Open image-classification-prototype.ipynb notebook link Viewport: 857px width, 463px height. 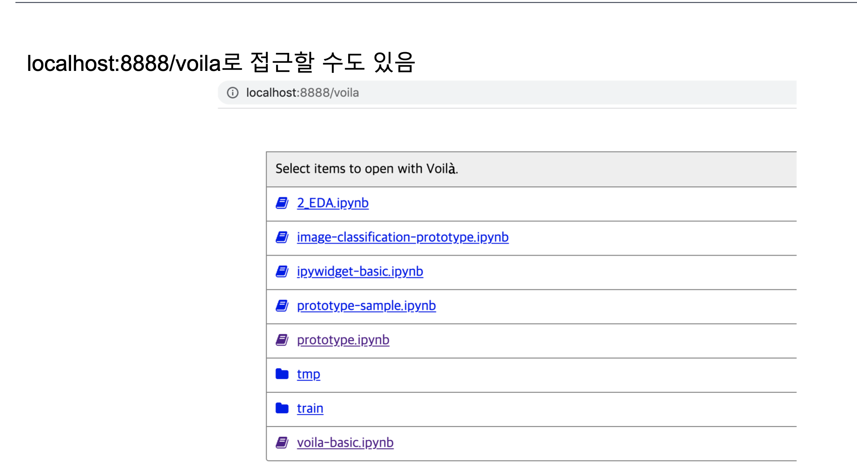tap(402, 237)
